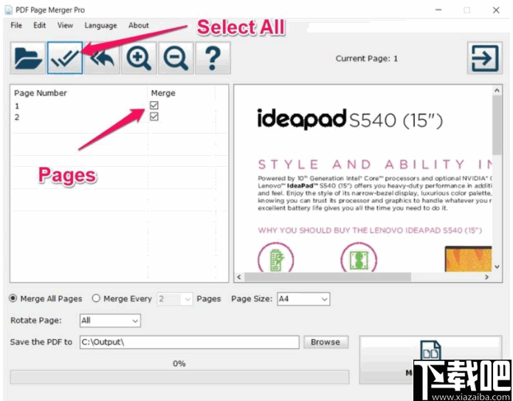Click the Select All double-checkmark icon
The image size is (513, 401).
[x=65, y=58]
